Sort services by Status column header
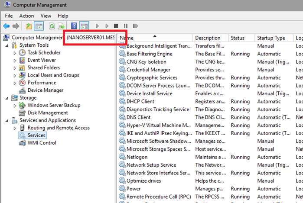303x203 pixels. pyautogui.click(x=242, y=38)
